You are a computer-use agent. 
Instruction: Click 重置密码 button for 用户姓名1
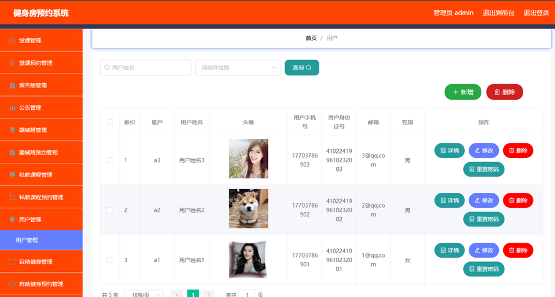pos(484,269)
